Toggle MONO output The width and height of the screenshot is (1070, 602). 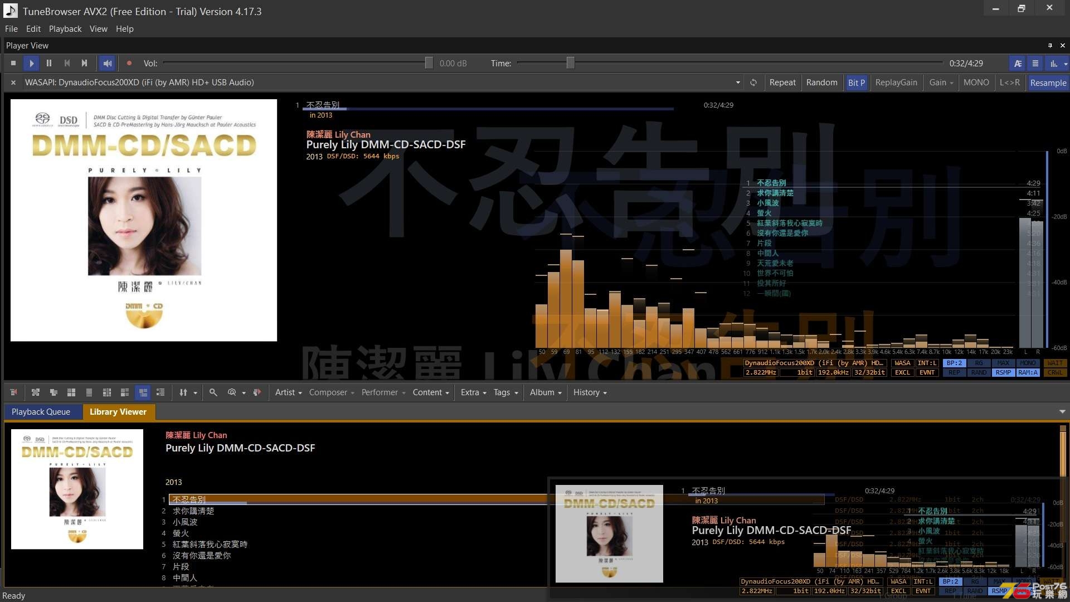click(x=976, y=82)
